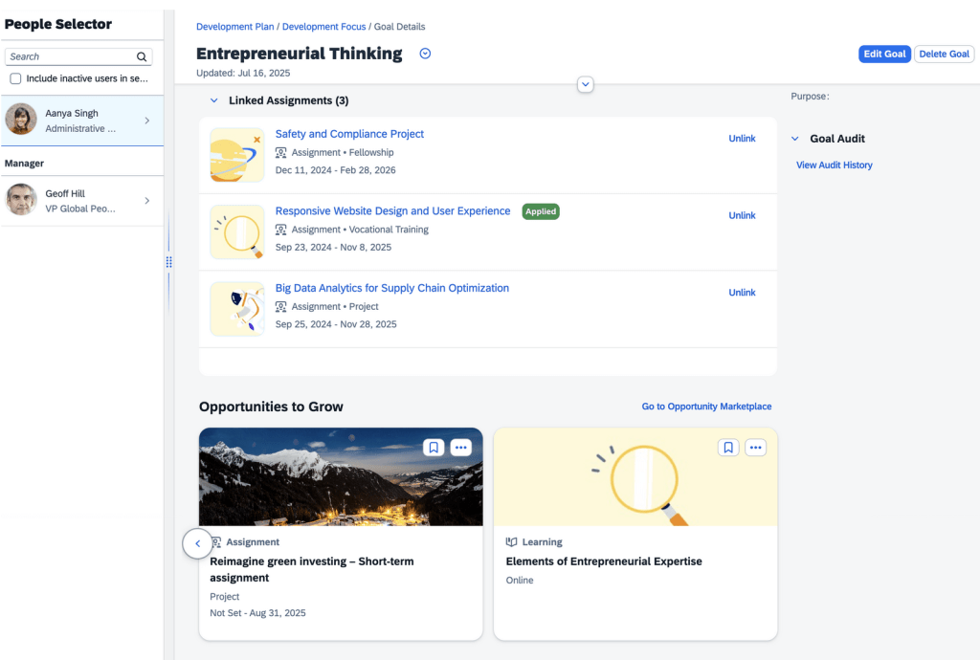
Task: Select Geoff Hill in the Manager list
Action: point(81,201)
